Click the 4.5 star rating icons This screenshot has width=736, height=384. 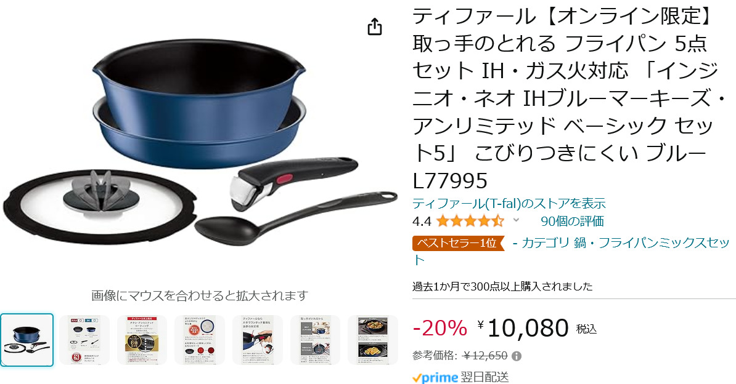pyautogui.click(x=470, y=221)
